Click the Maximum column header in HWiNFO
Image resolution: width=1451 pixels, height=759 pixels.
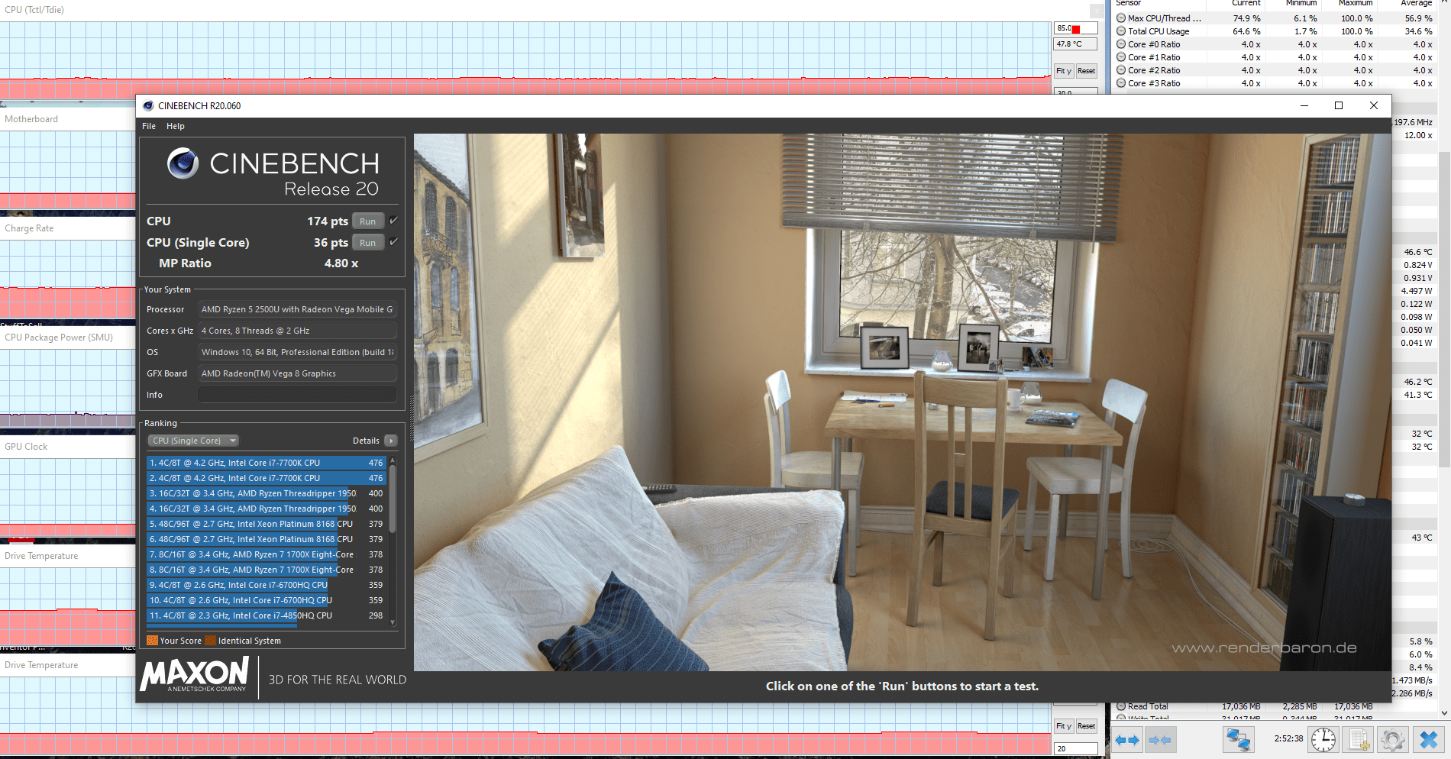(1356, 3)
